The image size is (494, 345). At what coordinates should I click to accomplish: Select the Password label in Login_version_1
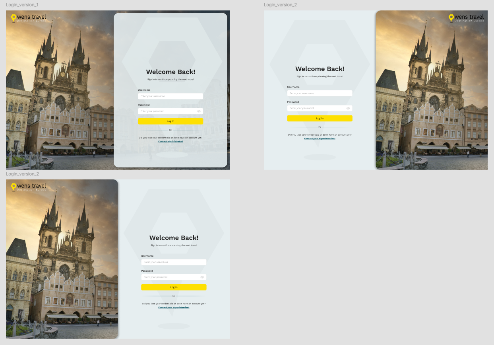(x=144, y=105)
